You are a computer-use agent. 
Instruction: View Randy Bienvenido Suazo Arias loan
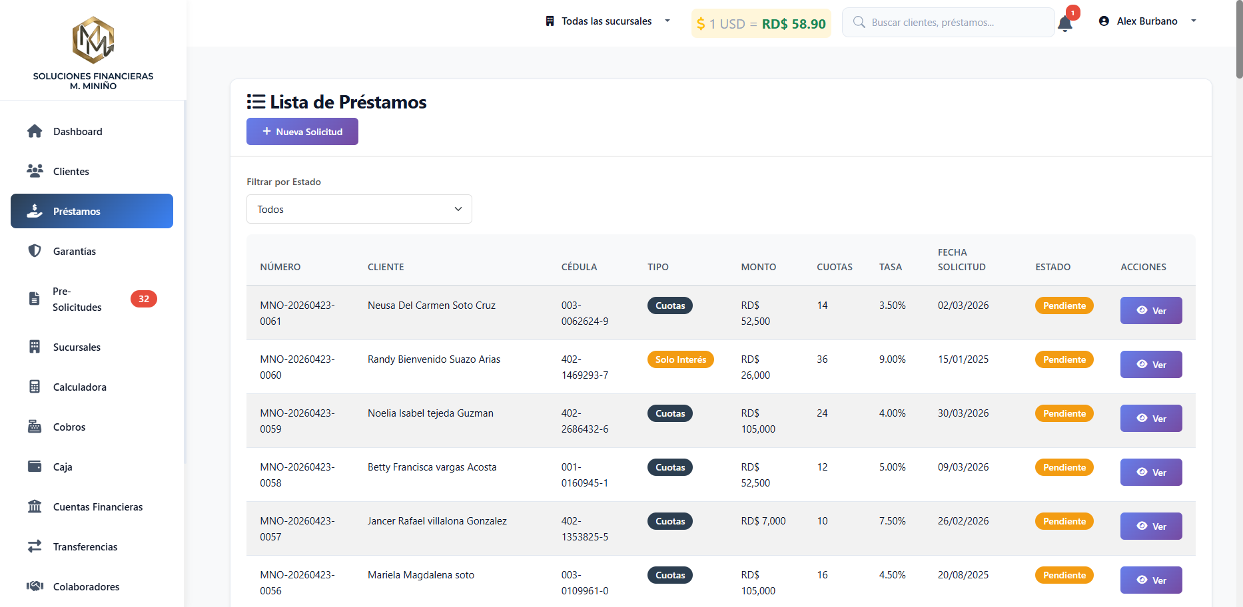1151,365
